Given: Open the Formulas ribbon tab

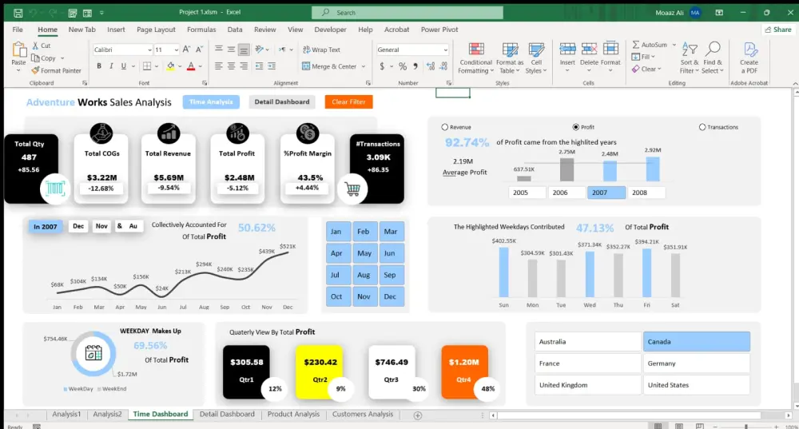Looking at the screenshot, I should [x=201, y=30].
